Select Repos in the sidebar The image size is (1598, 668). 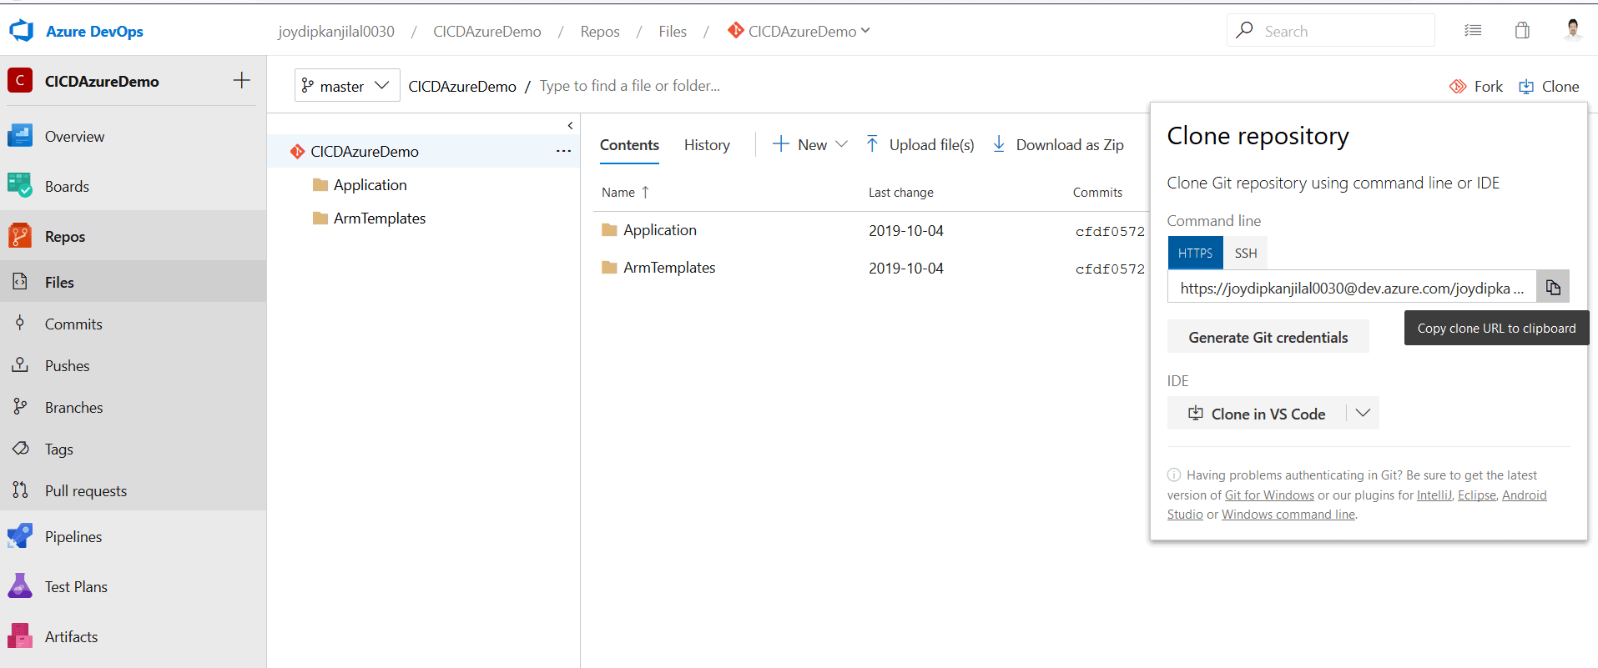point(134,236)
